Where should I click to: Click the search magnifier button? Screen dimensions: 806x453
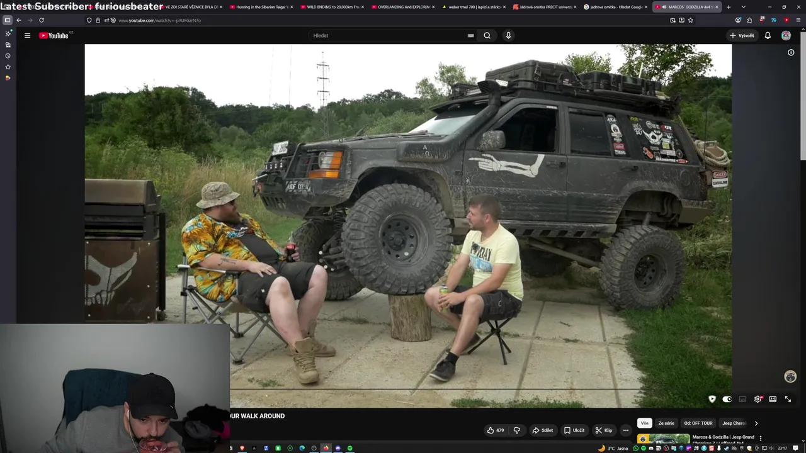487,35
